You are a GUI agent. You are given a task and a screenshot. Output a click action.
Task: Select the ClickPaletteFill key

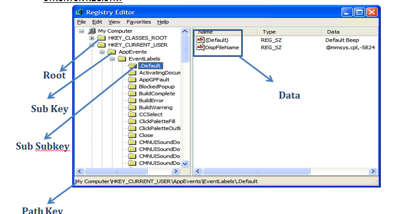coord(157,121)
